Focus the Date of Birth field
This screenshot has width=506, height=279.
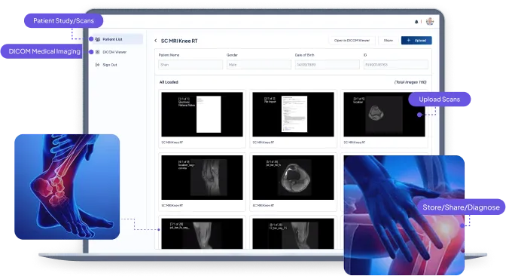click(x=327, y=65)
